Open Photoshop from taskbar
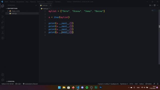This screenshot has height=90, width=160. pyautogui.click(x=100, y=87)
